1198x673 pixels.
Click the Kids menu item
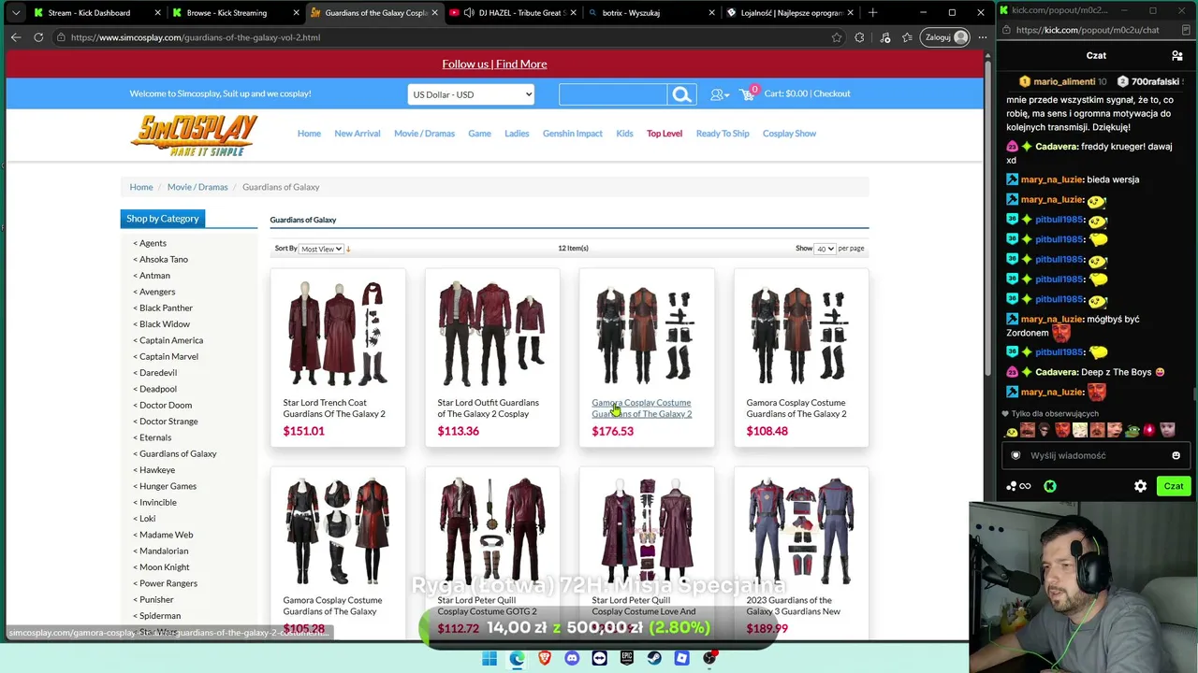point(624,134)
